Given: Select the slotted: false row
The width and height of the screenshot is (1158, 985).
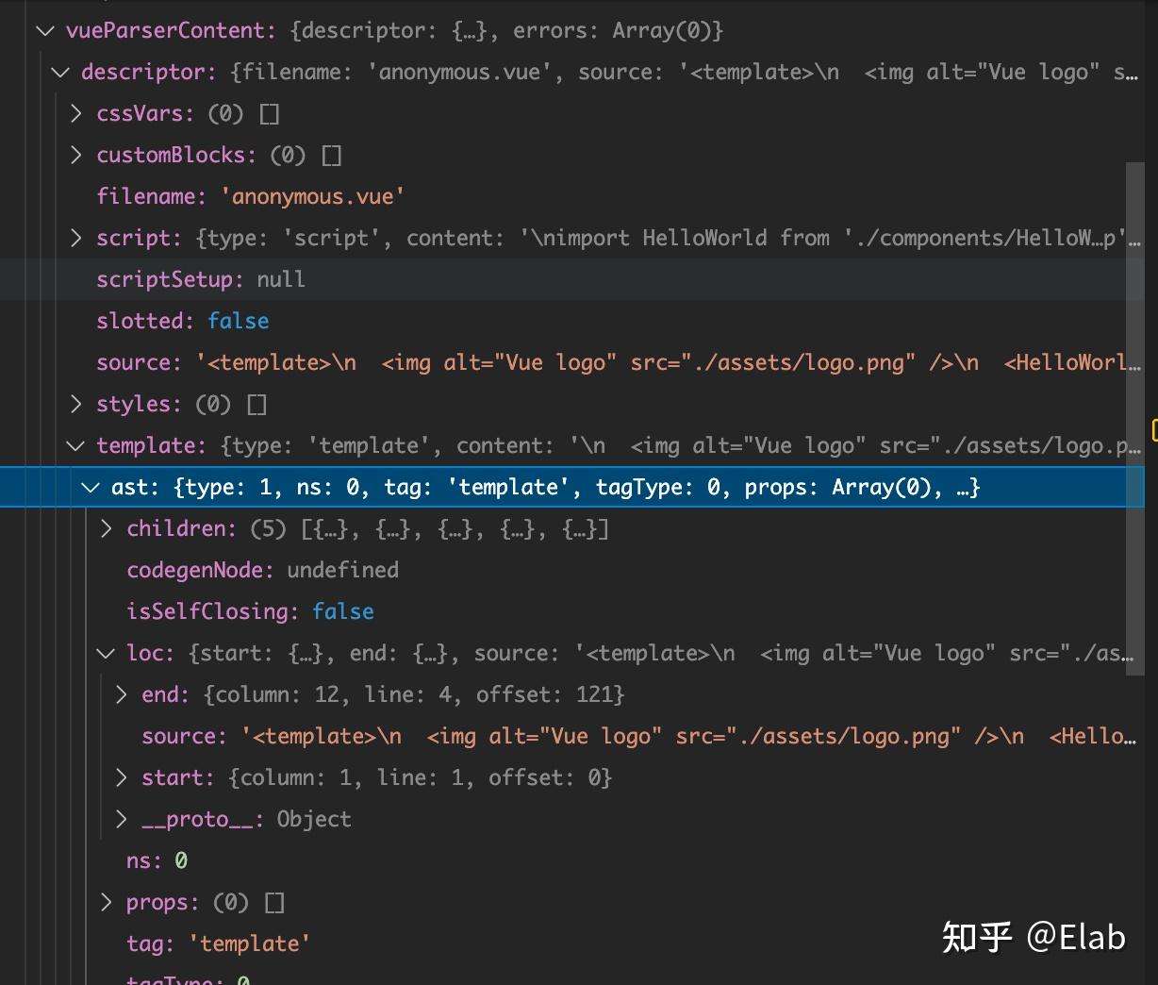Looking at the screenshot, I should [x=571, y=321].
